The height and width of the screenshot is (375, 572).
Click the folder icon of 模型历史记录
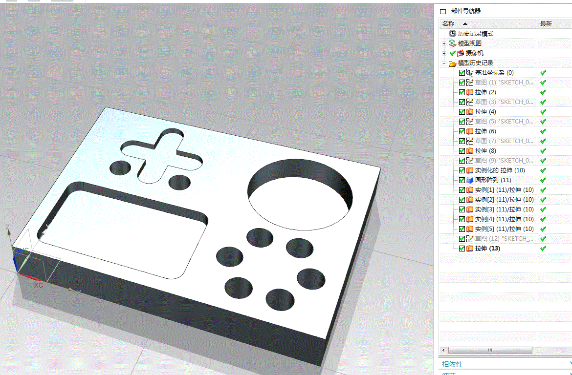452,63
